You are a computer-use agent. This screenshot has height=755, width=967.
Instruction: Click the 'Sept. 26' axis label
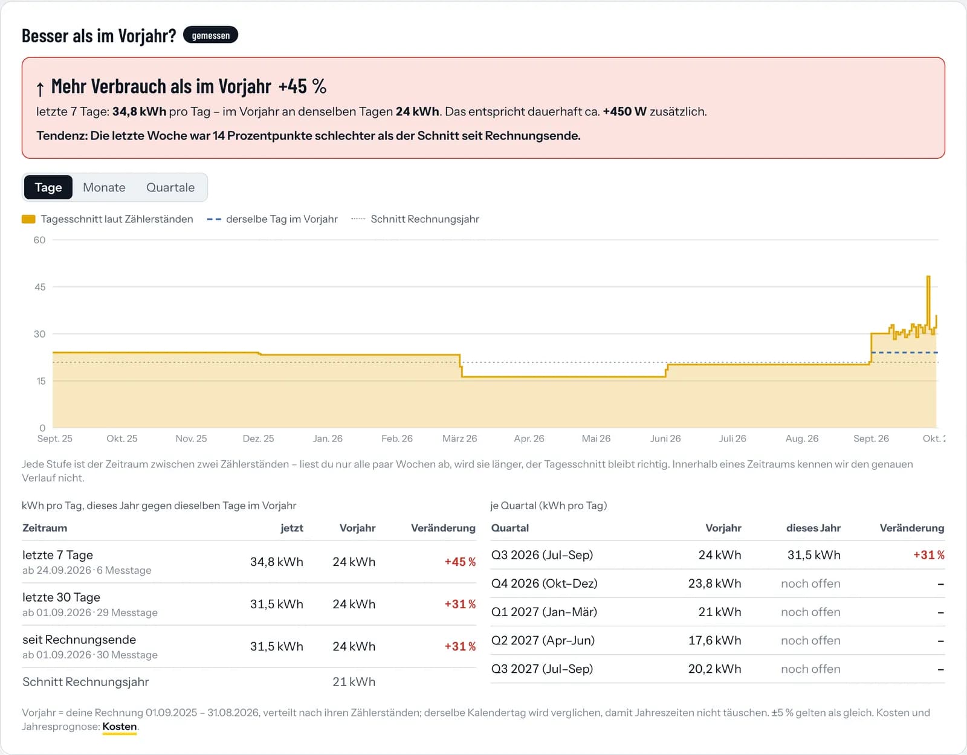(x=871, y=439)
